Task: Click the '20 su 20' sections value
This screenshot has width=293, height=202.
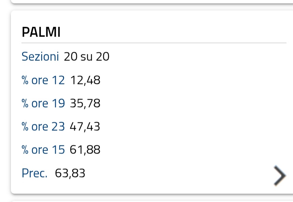Action: 87,56
